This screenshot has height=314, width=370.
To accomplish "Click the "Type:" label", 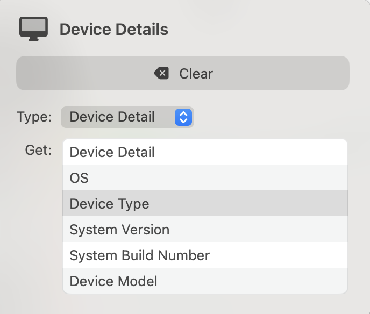I will point(34,117).
